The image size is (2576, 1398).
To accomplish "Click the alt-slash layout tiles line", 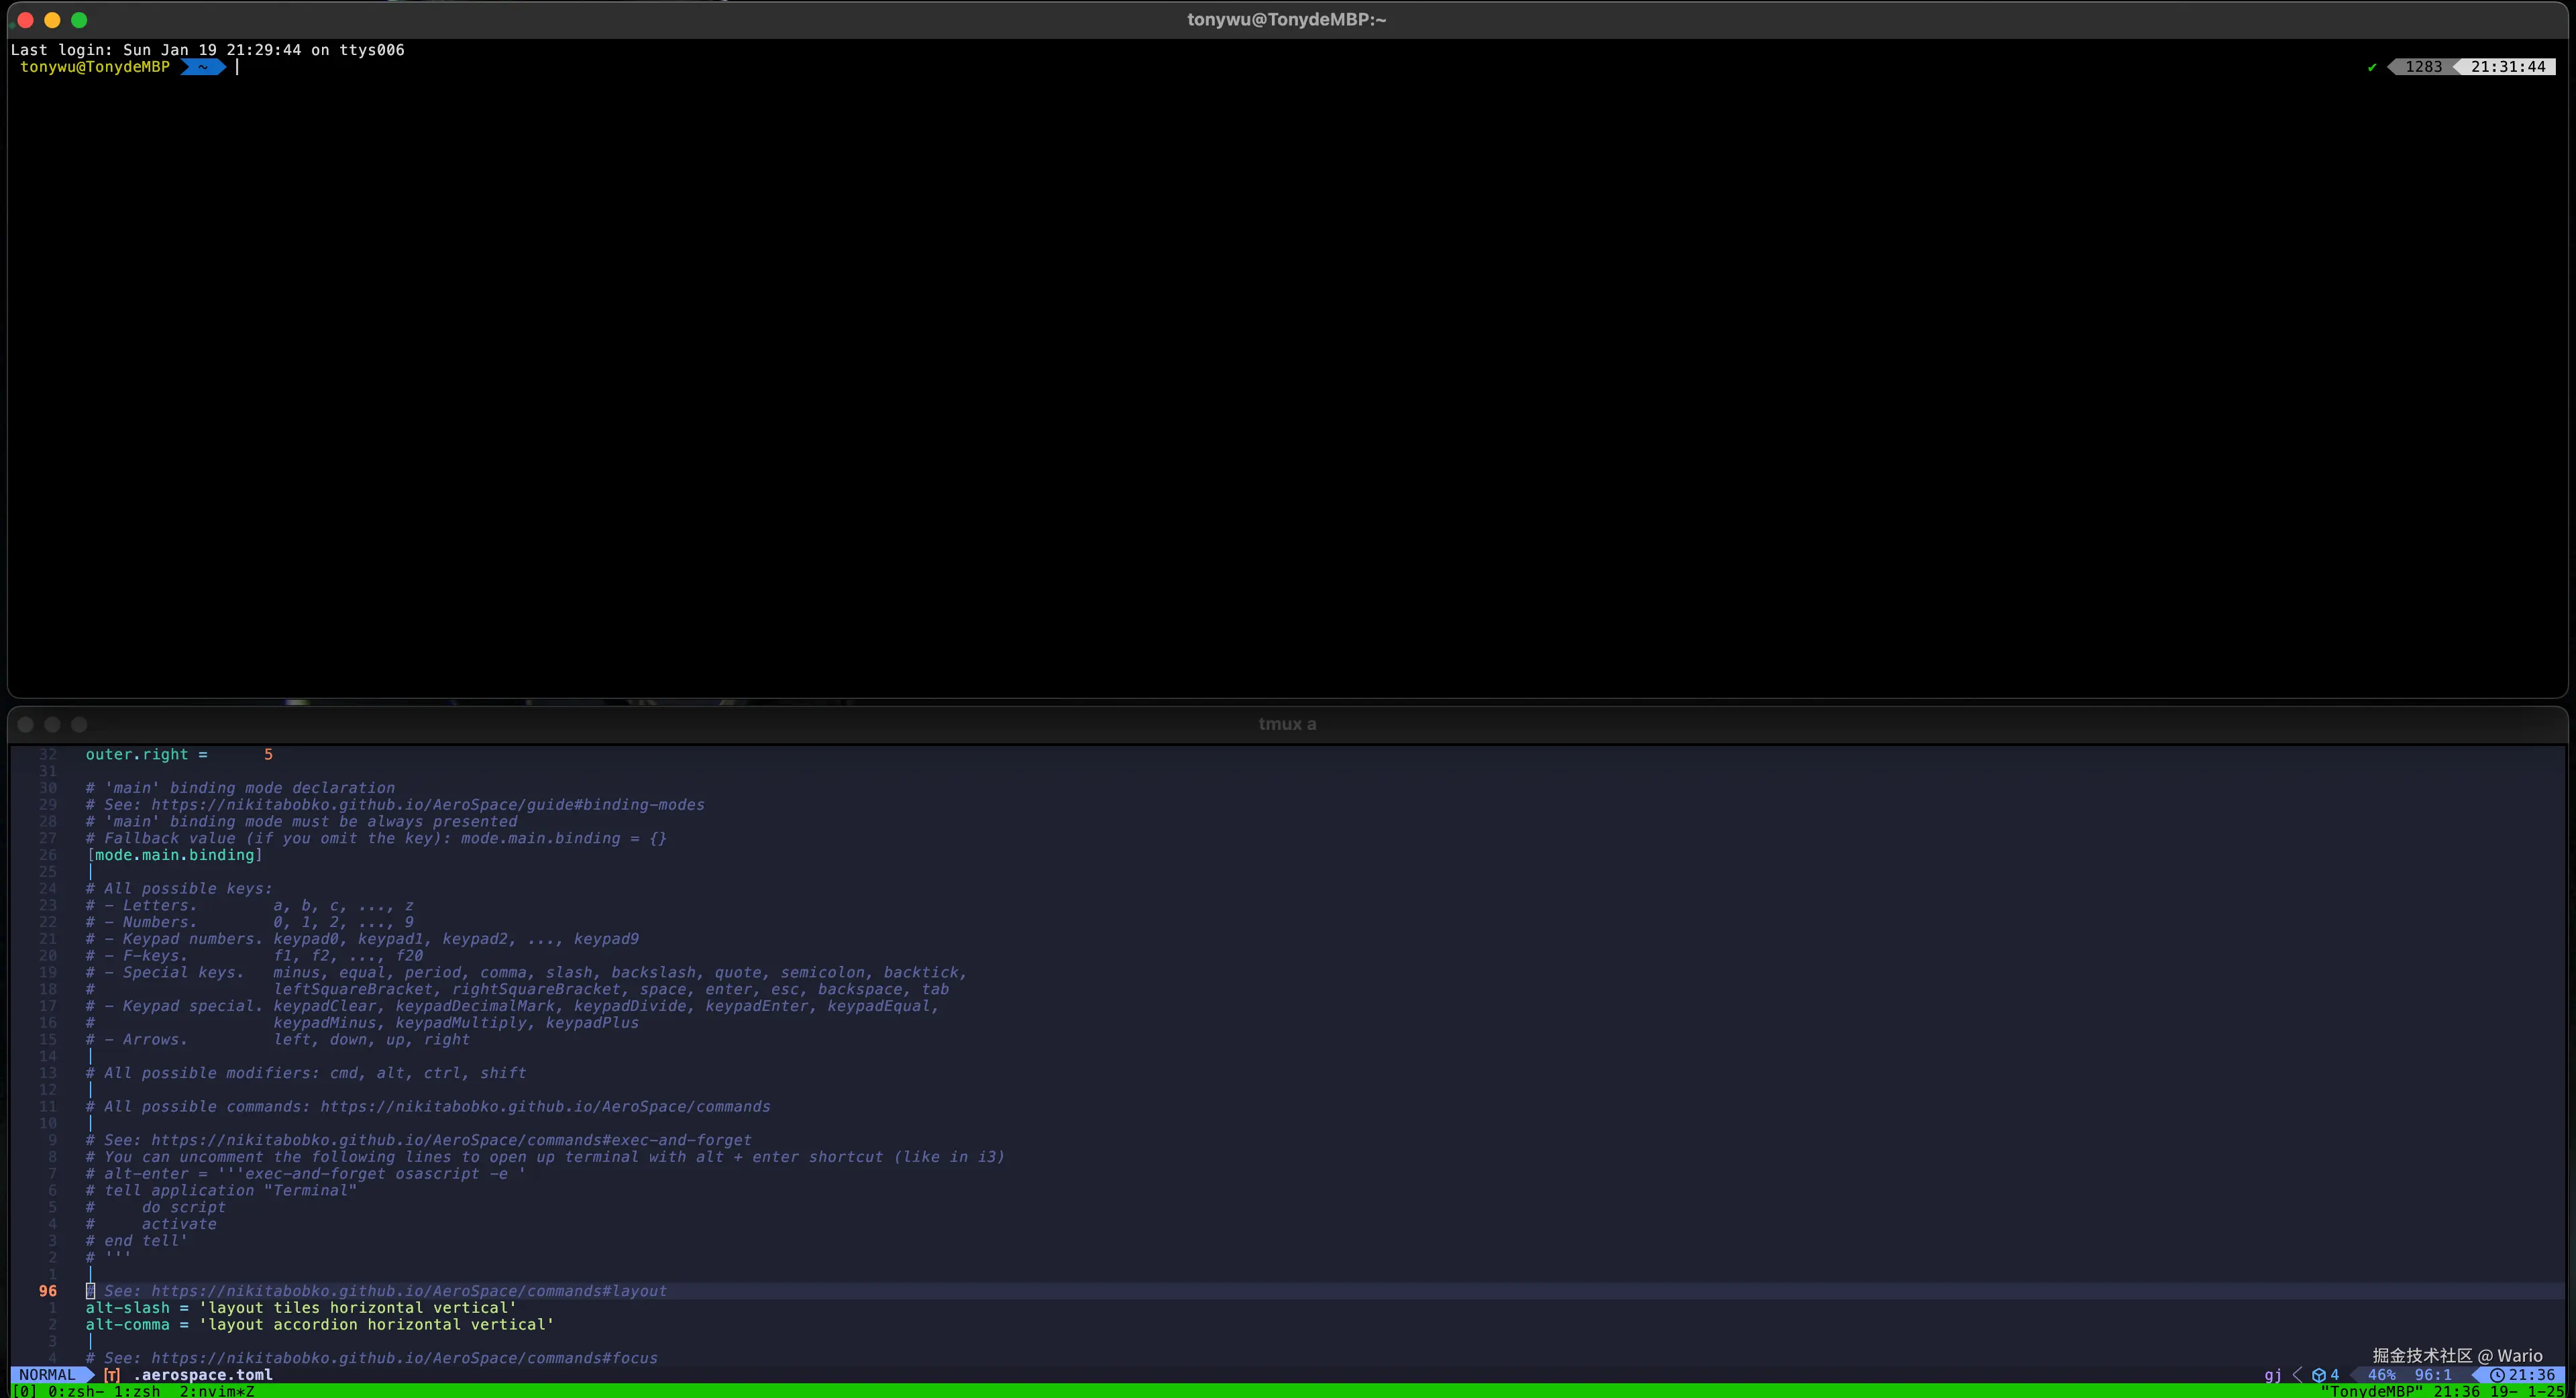I will (300, 1308).
